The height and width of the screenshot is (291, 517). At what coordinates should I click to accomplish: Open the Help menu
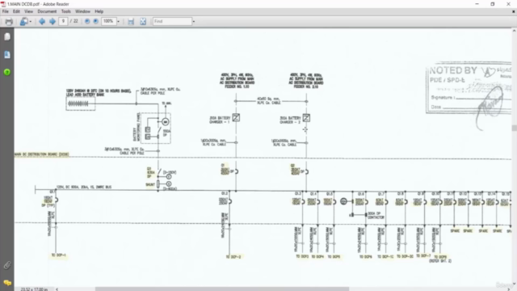(99, 11)
